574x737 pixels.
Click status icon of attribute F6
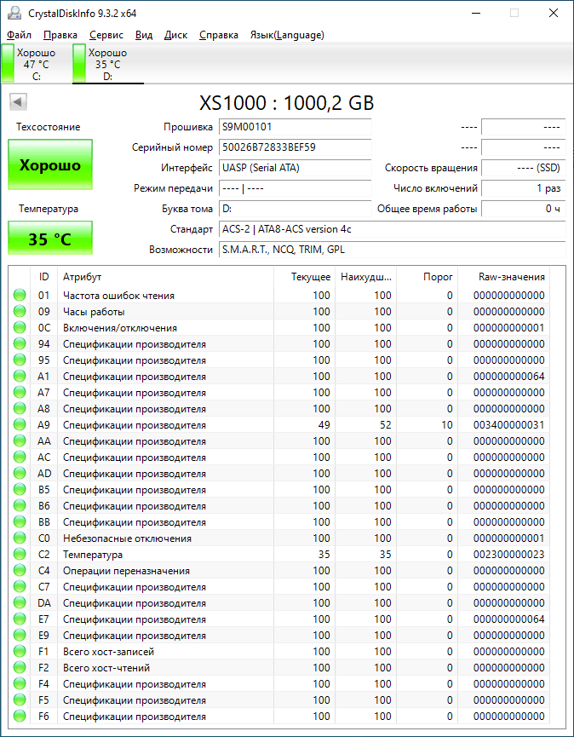coord(20,717)
